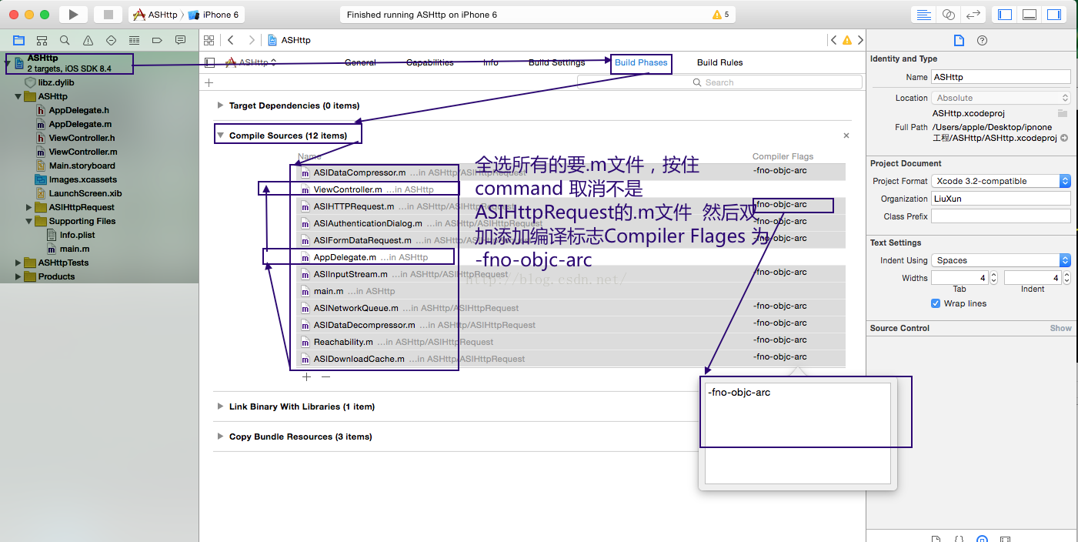Show the File inspector
Viewport: 1078px width, 542px height.
click(x=959, y=40)
